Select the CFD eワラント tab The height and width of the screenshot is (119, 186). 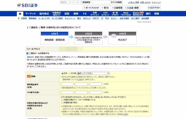click(x=105, y=14)
